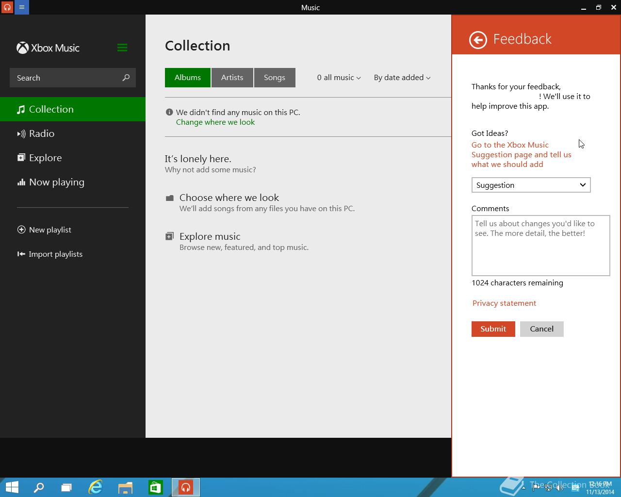The width and height of the screenshot is (621, 497).
Task: Open the Suggestion feedback type dropdown
Action: [531, 185]
